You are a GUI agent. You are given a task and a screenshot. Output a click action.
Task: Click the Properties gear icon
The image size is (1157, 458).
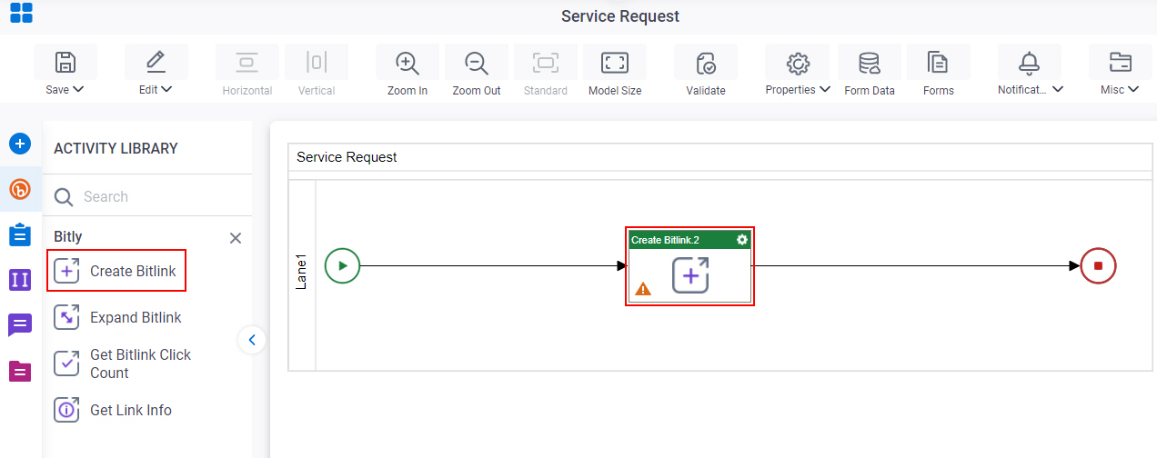pos(798,62)
